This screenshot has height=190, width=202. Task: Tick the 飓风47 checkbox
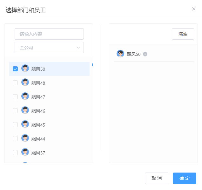coord(15,97)
